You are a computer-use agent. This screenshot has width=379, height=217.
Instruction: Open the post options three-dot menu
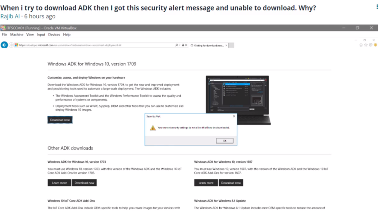click(377, 7)
